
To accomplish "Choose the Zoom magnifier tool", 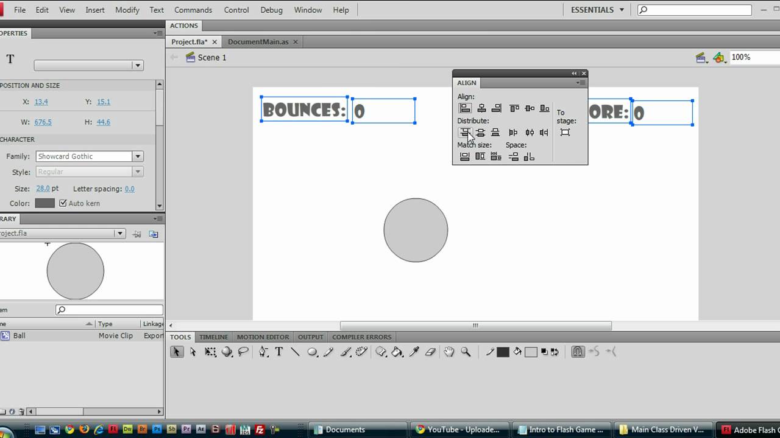I will tap(466, 352).
